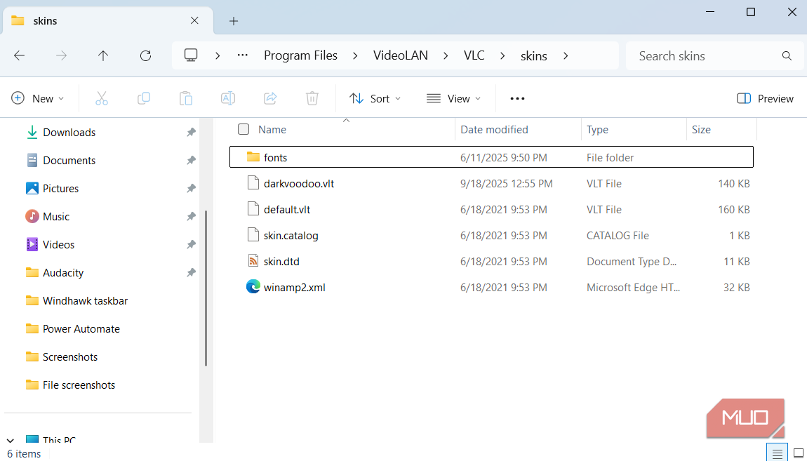
Task: Click the skins breadcrumb
Action: [534, 55]
